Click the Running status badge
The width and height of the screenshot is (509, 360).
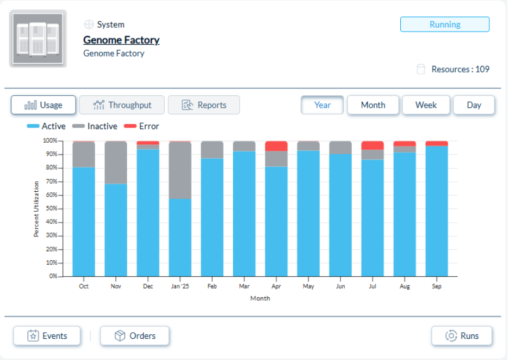coord(444,25)
